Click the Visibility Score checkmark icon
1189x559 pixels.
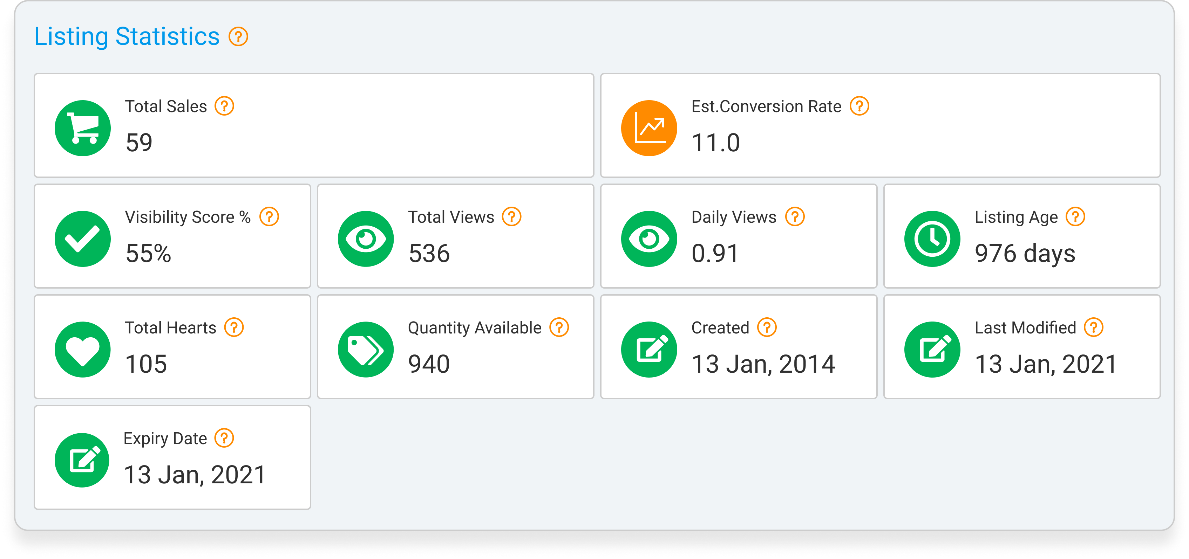(x=83, y=239)
